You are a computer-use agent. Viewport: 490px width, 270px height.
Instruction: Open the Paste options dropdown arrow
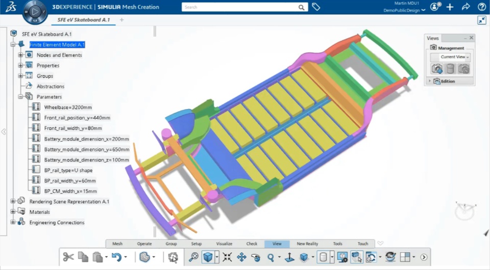click(x=106, y=257)
